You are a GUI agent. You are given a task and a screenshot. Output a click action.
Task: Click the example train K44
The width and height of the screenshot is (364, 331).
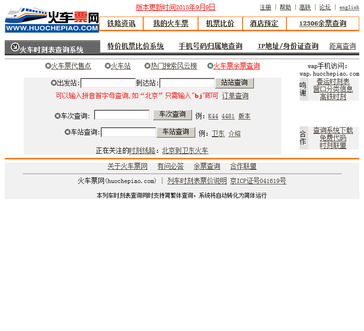point(213,116)
